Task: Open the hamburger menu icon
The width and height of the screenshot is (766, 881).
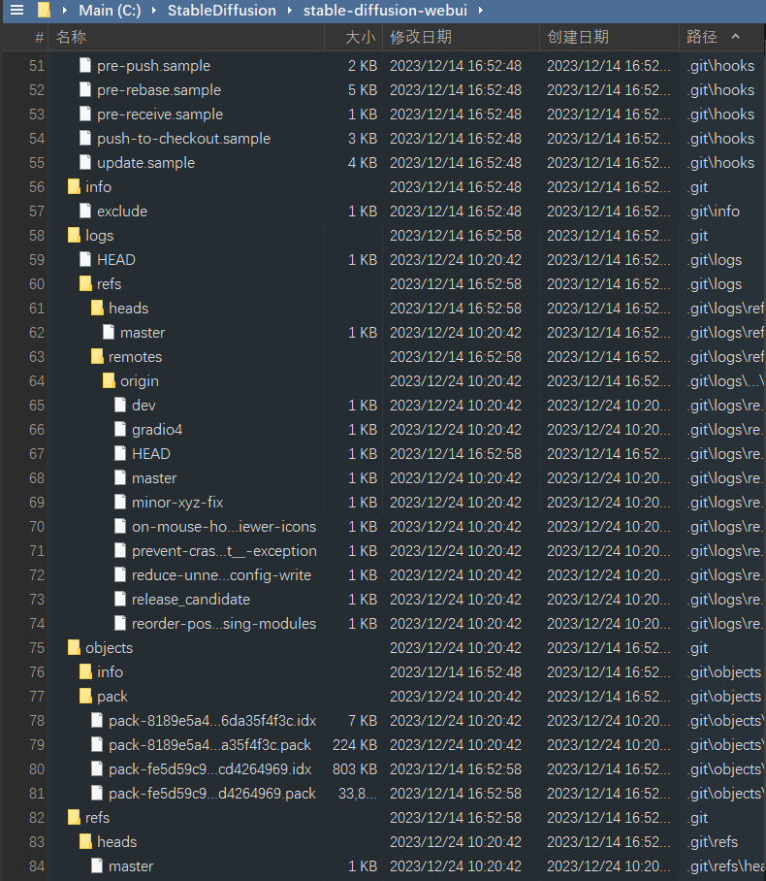Action: [16, 11]
